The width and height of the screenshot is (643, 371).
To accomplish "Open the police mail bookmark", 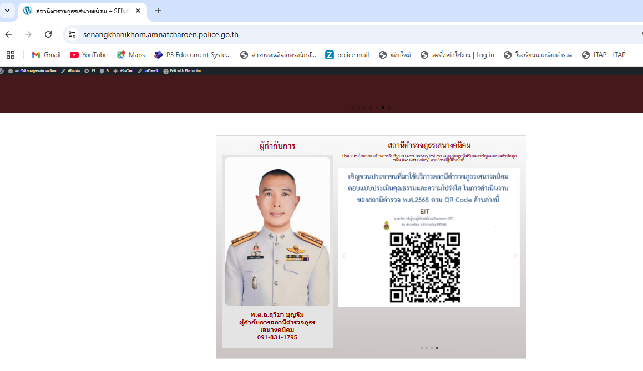I will [347, 55].
